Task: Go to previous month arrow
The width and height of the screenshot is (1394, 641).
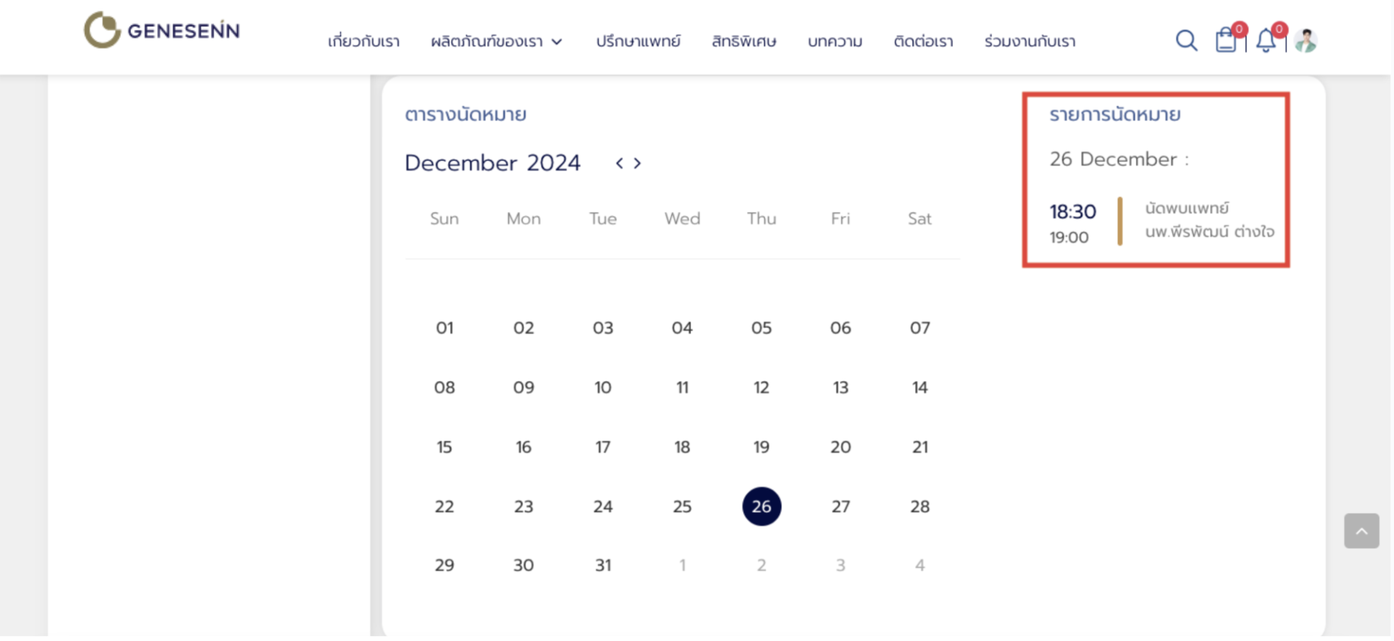Action: [619, 163]
